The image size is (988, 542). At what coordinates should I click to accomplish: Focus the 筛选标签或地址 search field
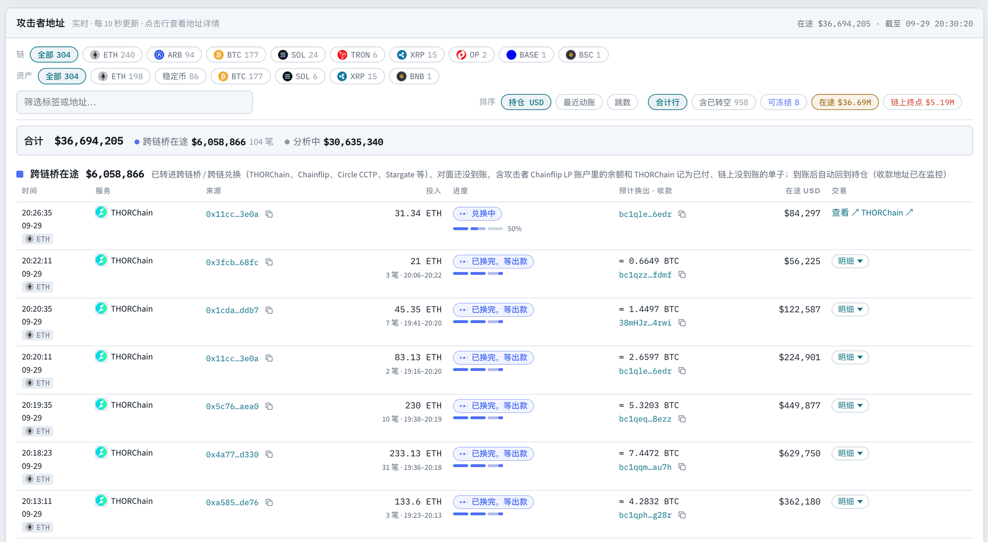[x=134, y=102]
